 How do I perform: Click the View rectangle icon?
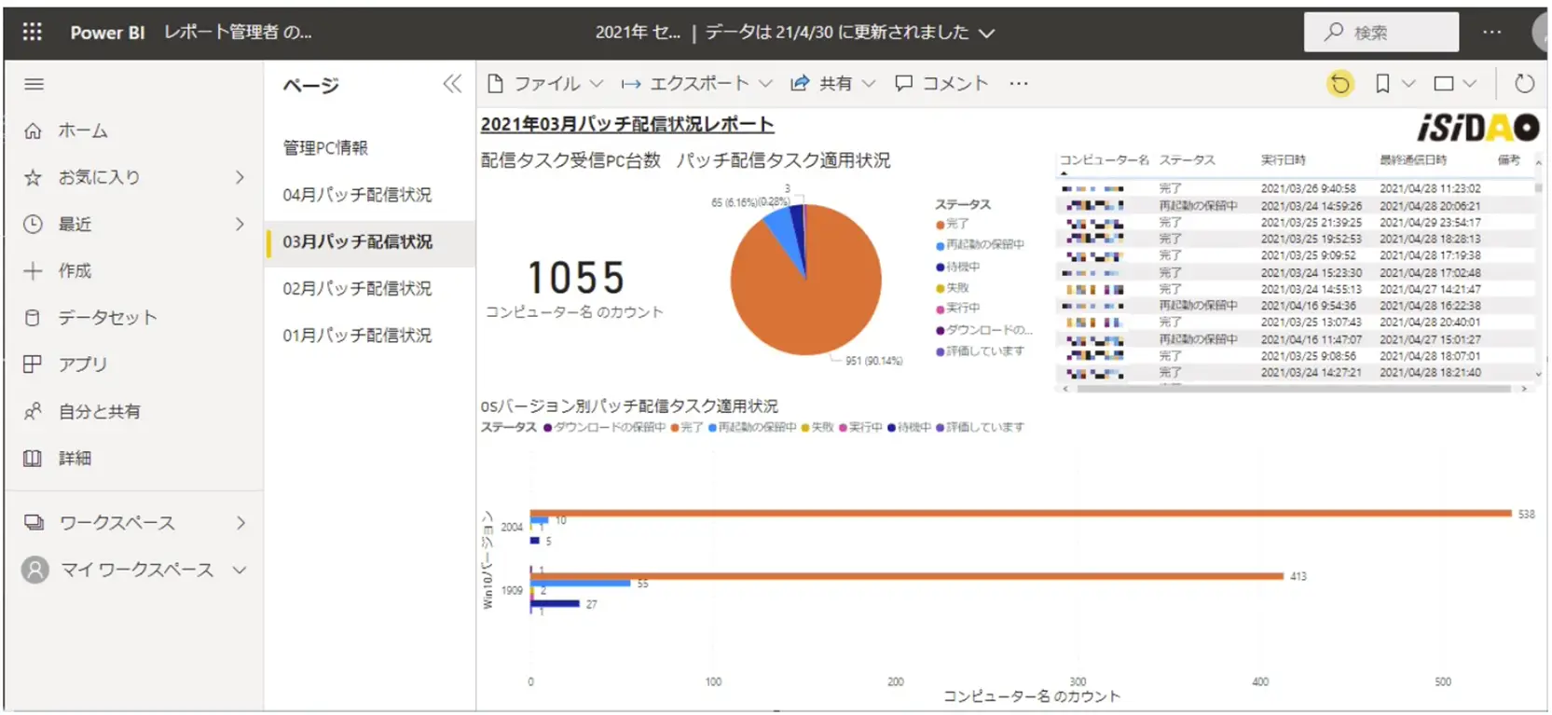[x=1444, y=84]
